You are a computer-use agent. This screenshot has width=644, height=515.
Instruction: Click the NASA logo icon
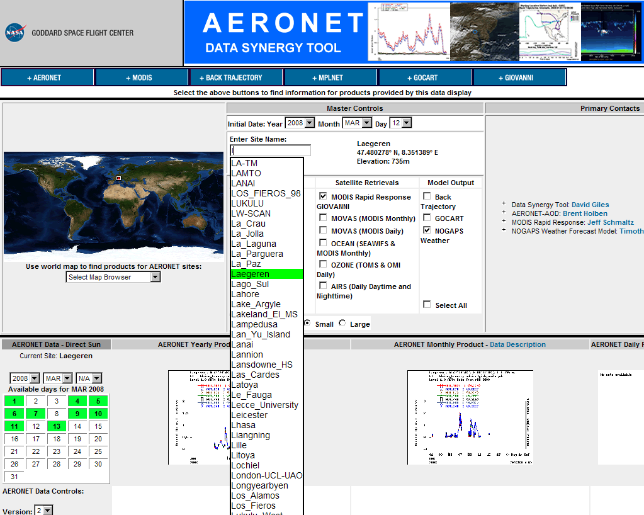pos(14,33)
